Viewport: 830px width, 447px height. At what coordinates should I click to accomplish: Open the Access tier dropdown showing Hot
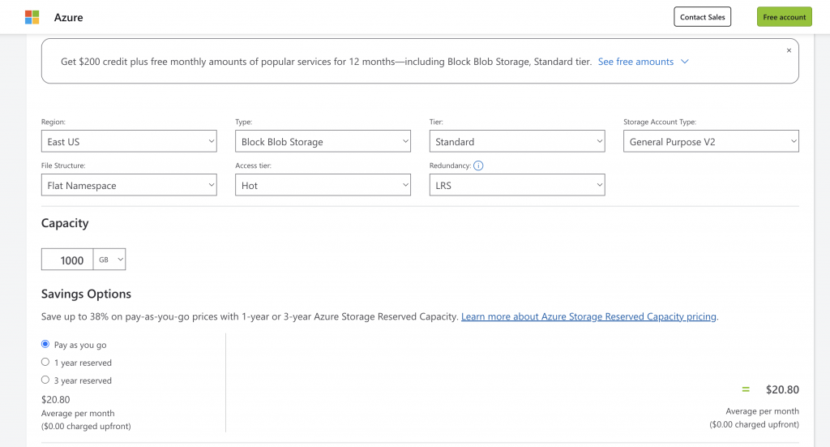(x=323, y=185)
